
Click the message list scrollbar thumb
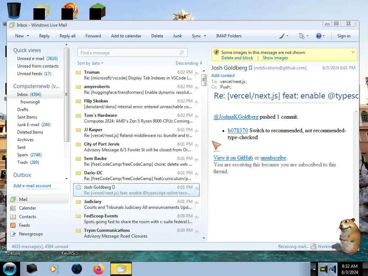[x=204, y=80]
